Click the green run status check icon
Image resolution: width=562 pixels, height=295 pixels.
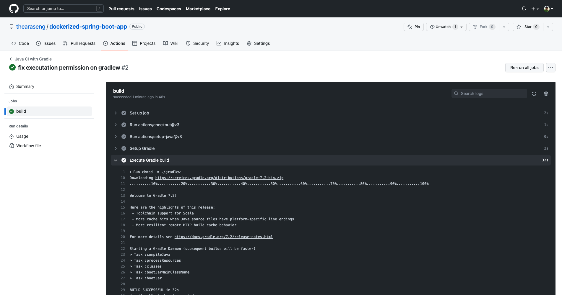click(x=12, y=67)
